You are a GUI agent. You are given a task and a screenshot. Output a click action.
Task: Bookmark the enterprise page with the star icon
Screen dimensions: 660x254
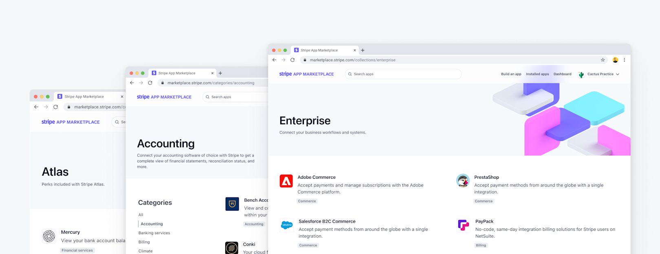603,60
